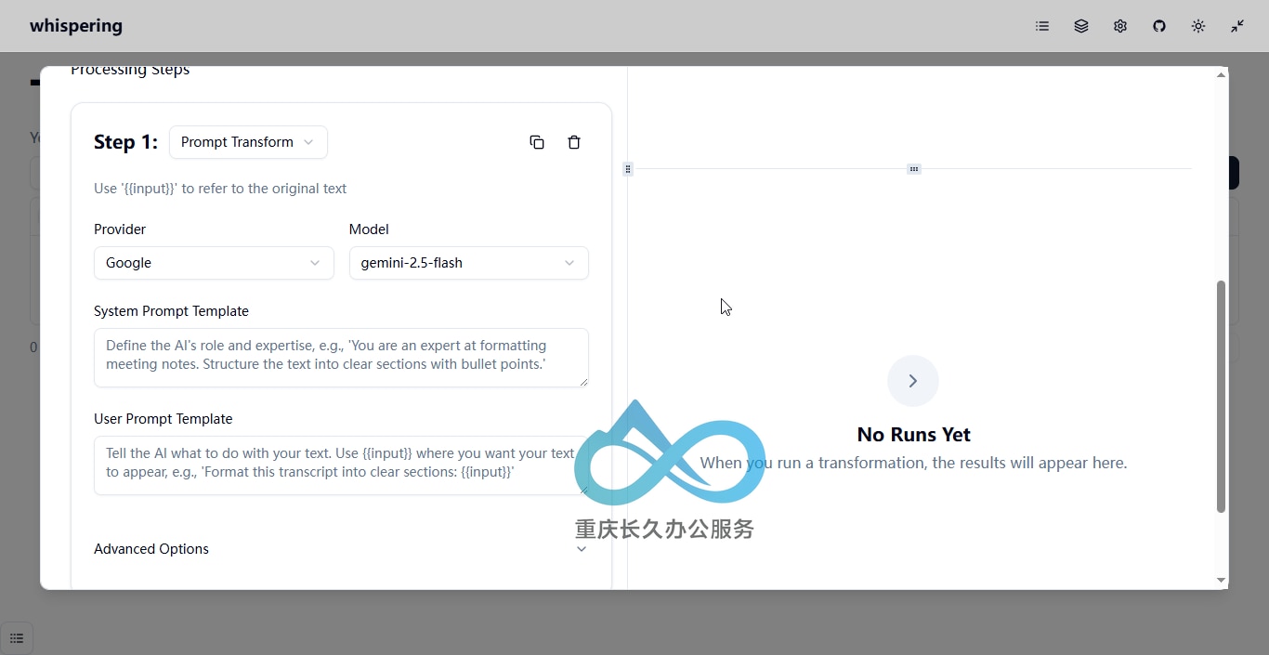
Task: Click the 'System Prompt Template' label
Action: tap(171, 311)
